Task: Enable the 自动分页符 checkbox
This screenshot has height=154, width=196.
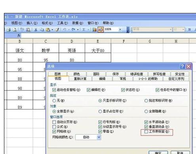Action: 54,122
